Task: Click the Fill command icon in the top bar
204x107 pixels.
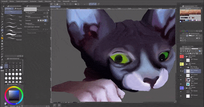Action: [76, 4]
